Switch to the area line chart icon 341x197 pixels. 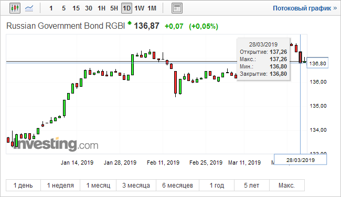(x=29, y=8)
